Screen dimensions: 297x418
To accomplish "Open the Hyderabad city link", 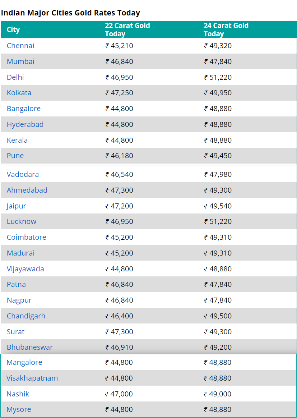I will pos(25,124).
